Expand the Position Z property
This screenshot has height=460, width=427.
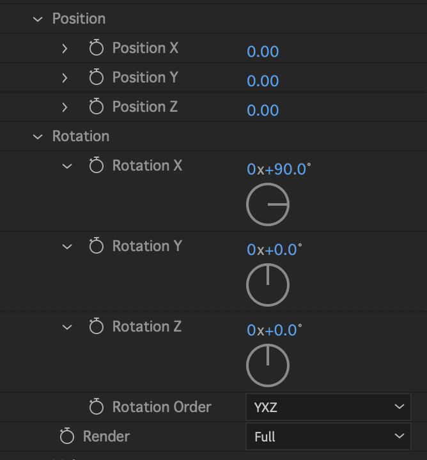tap(65, 107)
